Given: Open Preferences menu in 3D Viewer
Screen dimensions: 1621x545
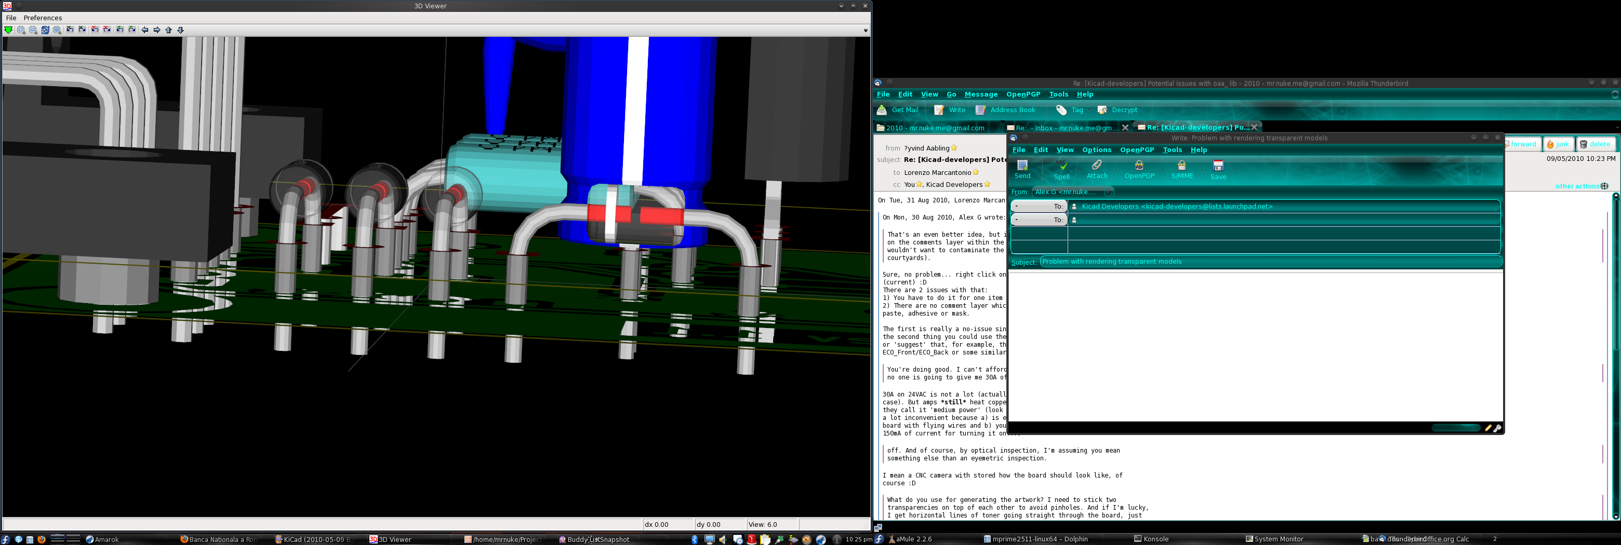Looking at the screenshot, I should (43, 18).
